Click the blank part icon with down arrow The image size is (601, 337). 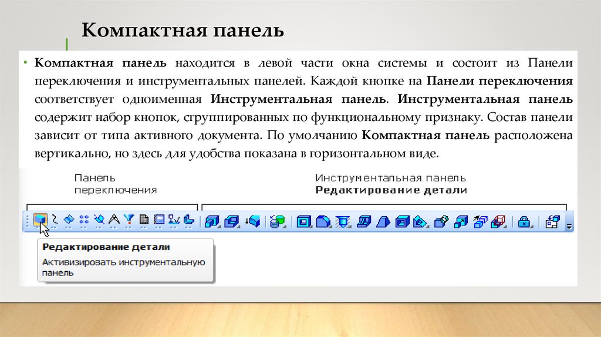click(253, 221)
